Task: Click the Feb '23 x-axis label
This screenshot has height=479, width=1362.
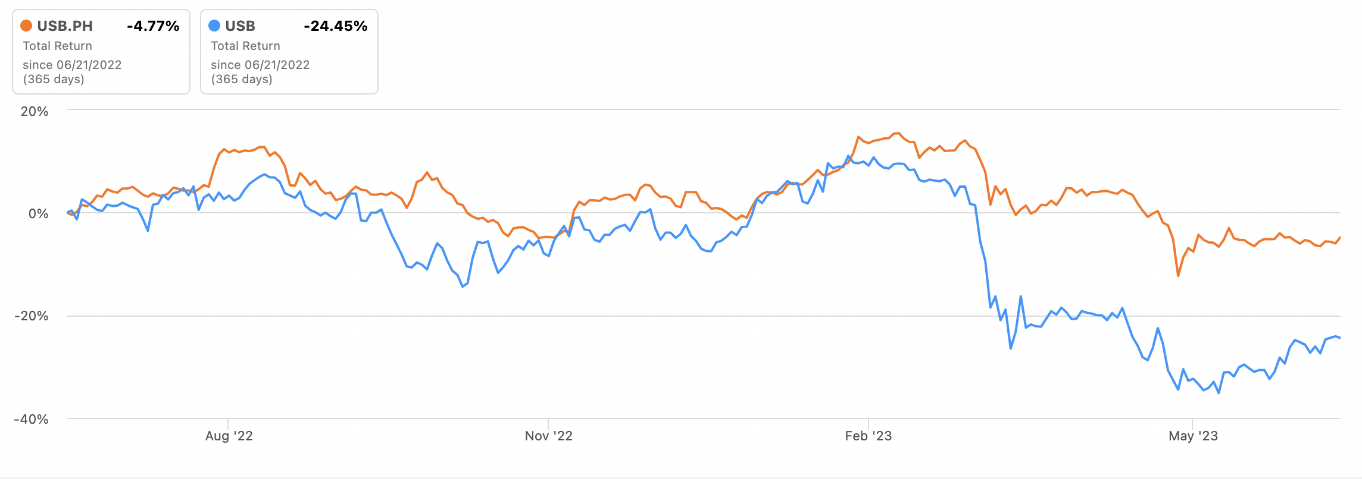Action: tap(868, 436)
